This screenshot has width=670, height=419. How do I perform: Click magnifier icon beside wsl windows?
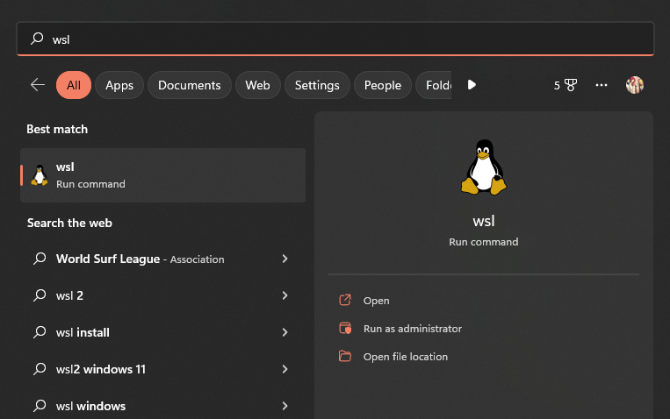(40, 405)
